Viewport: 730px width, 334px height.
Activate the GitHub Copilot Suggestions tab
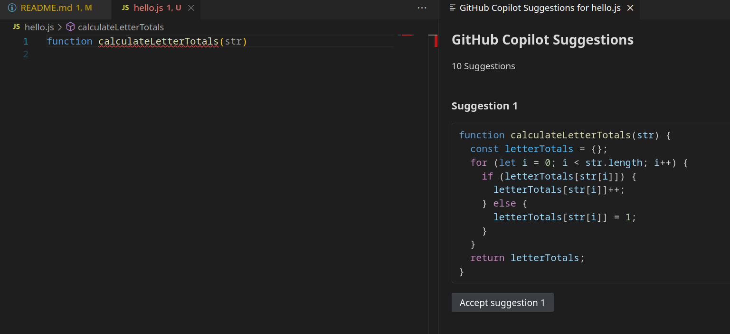pyautogui.click(x=540, y=8)
